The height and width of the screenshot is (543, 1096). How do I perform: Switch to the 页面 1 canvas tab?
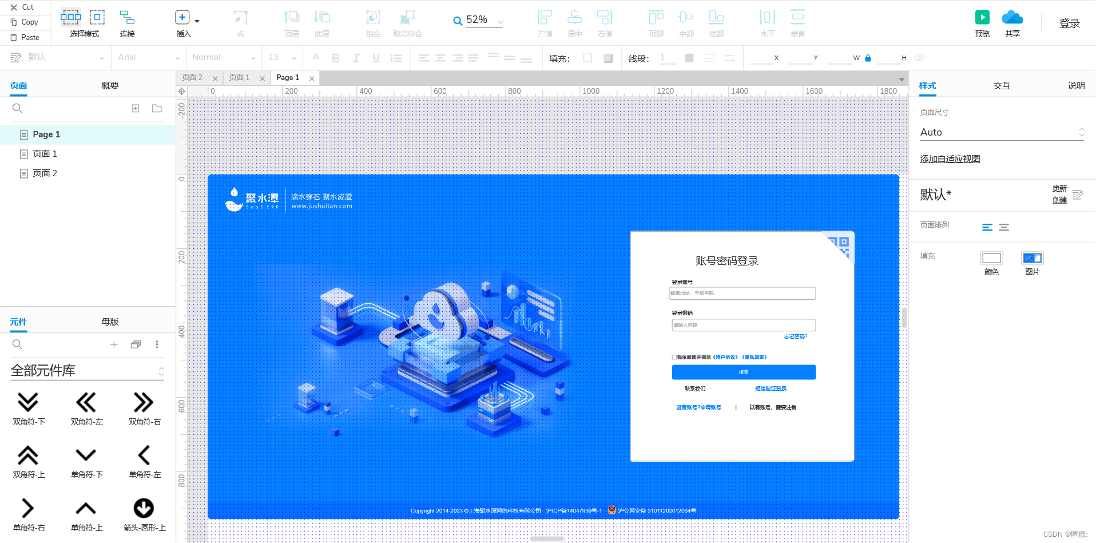(x=239, y=77)
